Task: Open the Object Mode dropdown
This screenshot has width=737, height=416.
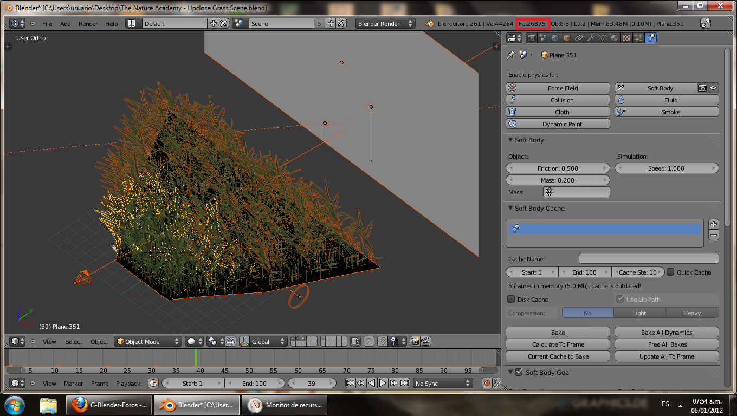Action: 148,342
